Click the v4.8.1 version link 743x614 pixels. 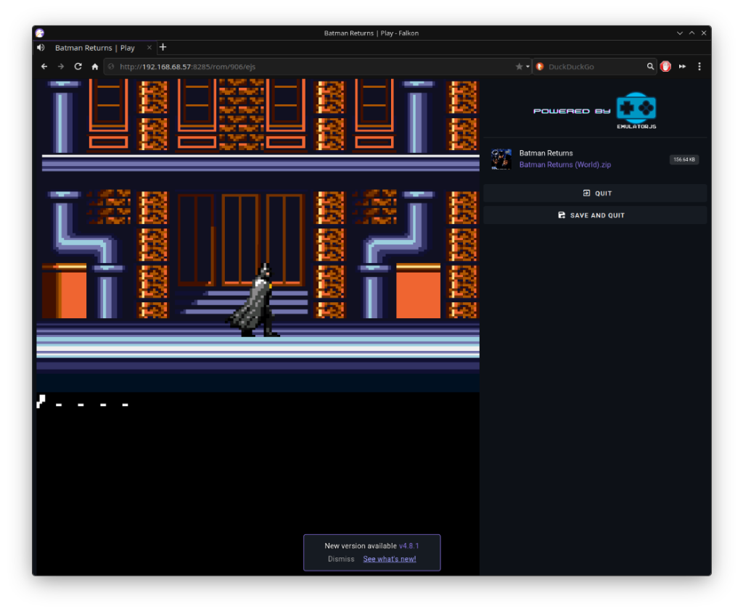409,546
